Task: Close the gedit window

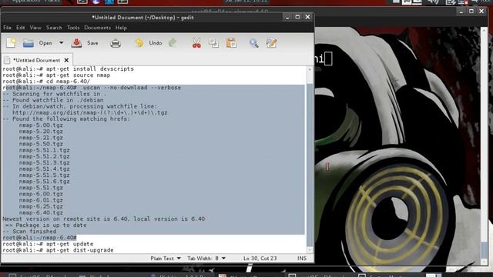Action: [308, 17]
